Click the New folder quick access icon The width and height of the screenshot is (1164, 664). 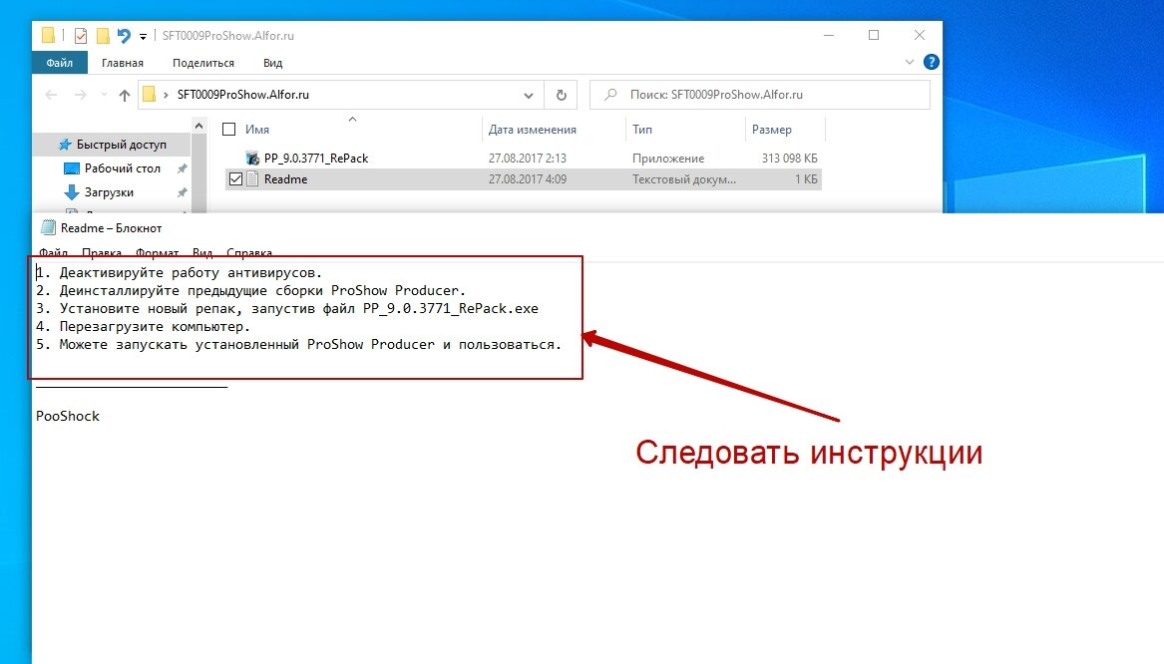coord(103,35)
